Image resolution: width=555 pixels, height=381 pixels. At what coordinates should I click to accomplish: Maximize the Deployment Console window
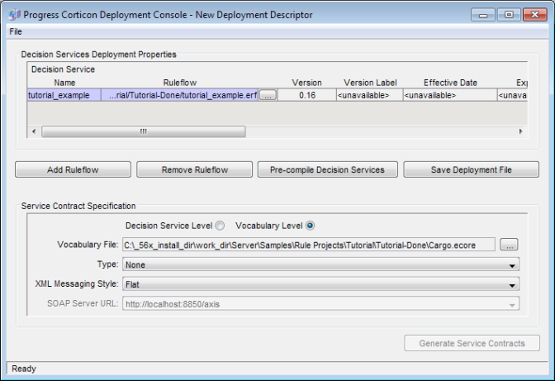tap(509, 15)
